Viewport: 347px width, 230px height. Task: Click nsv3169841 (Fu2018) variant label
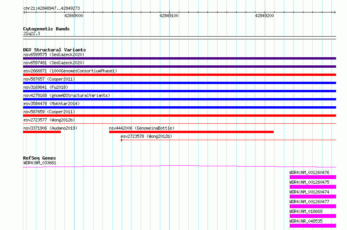point(46,87)
